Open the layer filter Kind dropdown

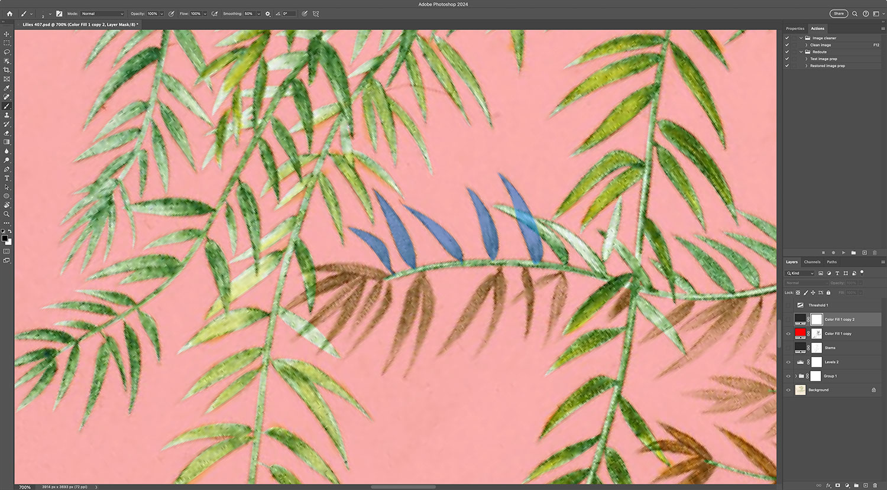pyautogui.click(x=800, y=273)
